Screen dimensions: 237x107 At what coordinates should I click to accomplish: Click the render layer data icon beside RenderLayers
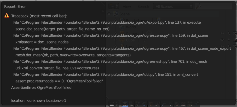click(x=159, y=20)
